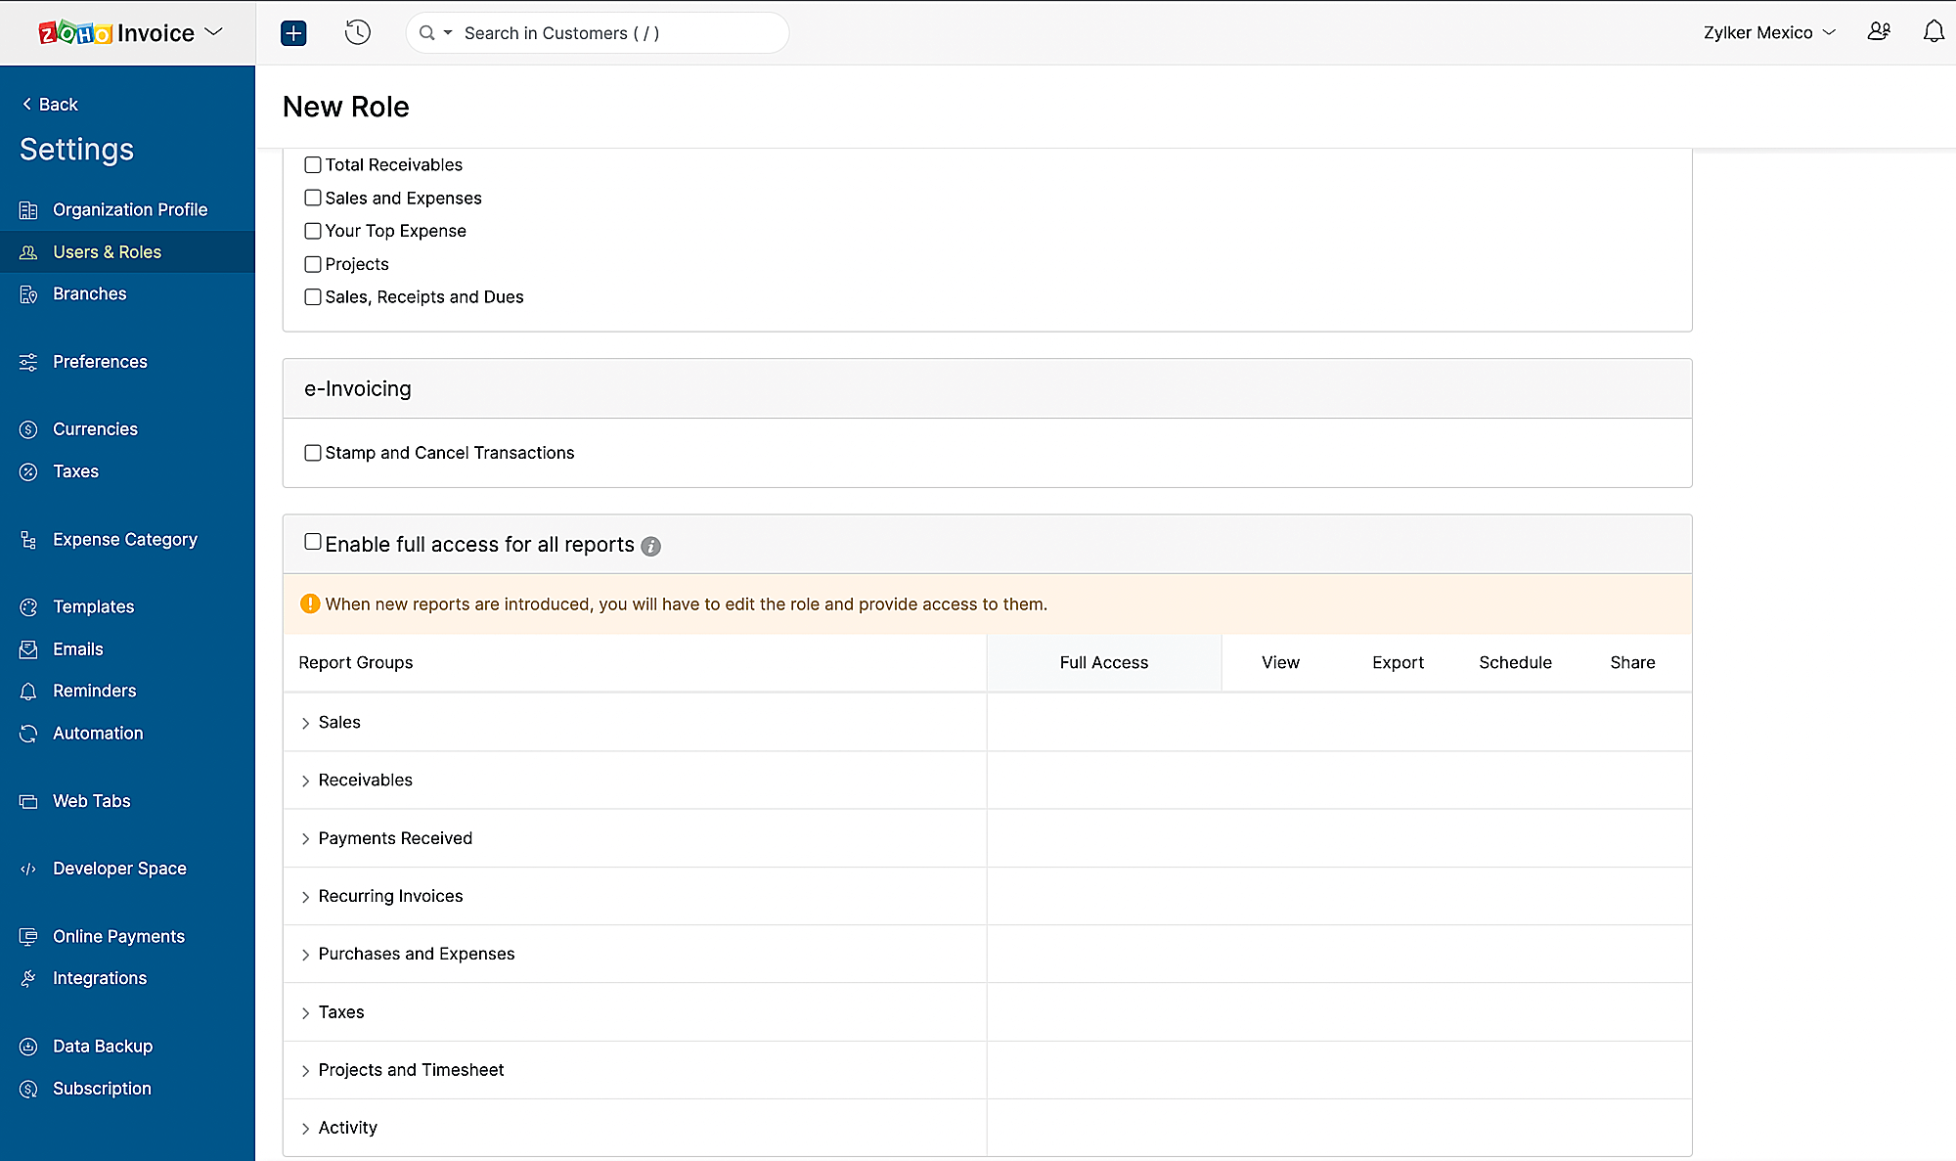Click the quick-create plus icon
Viewport: 1956px width, 1161px height.
coord(293,32)
